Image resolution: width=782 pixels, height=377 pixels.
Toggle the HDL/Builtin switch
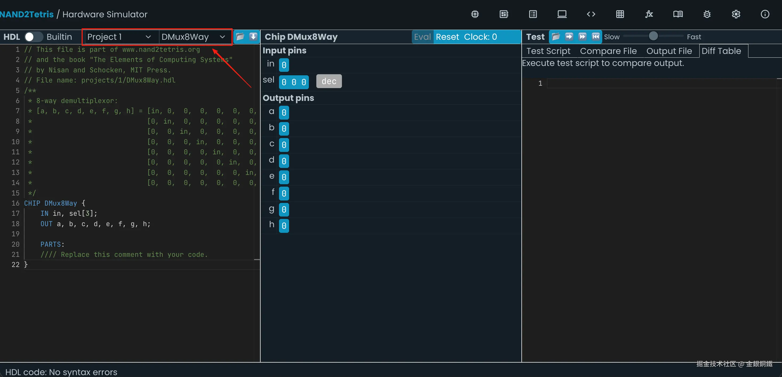(33, 37)
